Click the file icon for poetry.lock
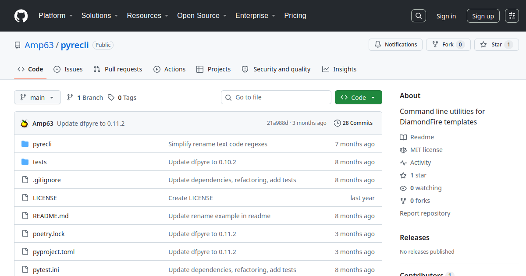 25,234
